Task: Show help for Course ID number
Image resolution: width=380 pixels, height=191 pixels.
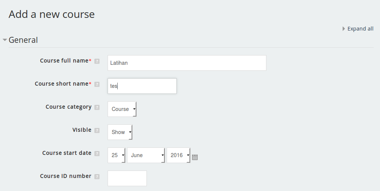Action: (97, 176)
